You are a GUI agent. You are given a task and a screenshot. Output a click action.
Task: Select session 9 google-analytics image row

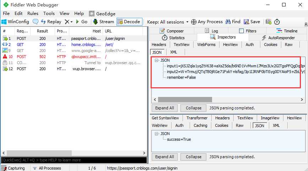click(74, 51)
